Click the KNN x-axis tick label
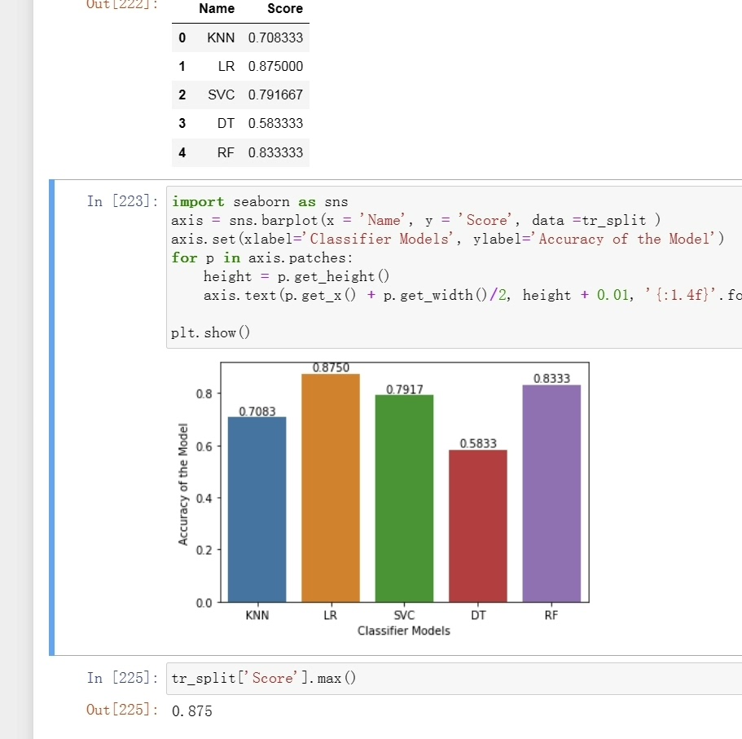Image resolution: width=742 pixels, height=739 pixels. [257, 615]
